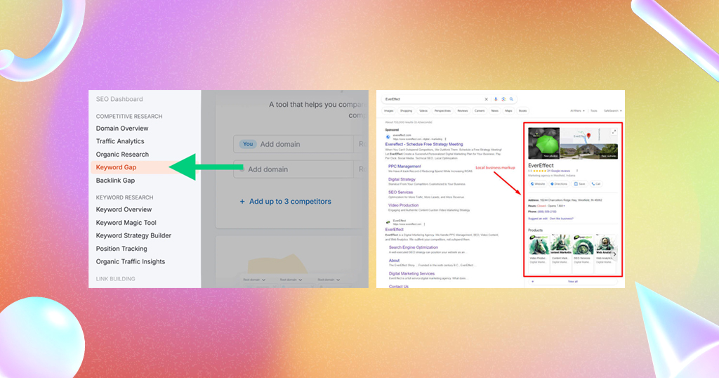
Task: Click Suggest an edit
Action: tap(538, 219)
